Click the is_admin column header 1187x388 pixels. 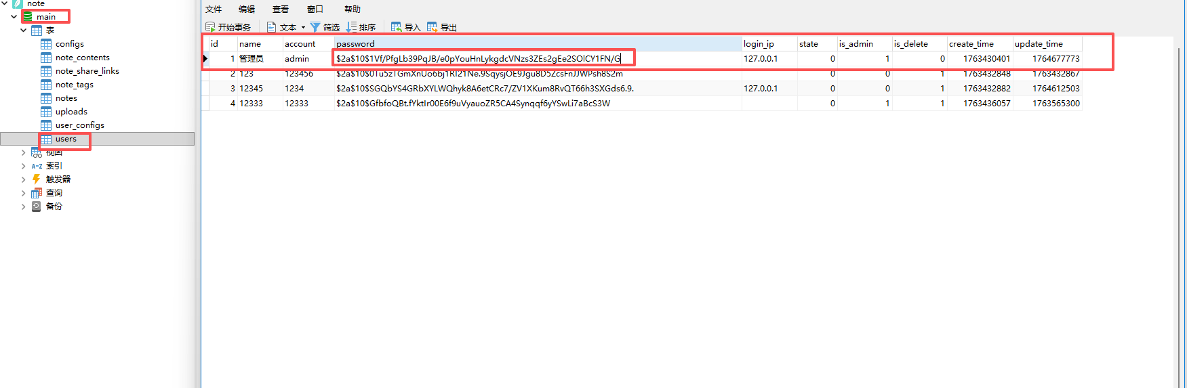click(865, 44)
